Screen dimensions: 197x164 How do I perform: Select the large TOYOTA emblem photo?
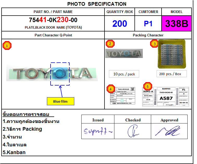tap(52, 73)
